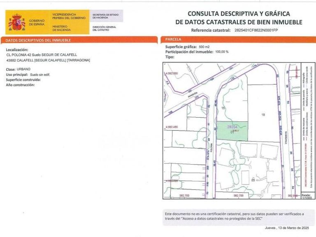Click the gray disclaimer box about 'certificación catastral'

point(236,217)
